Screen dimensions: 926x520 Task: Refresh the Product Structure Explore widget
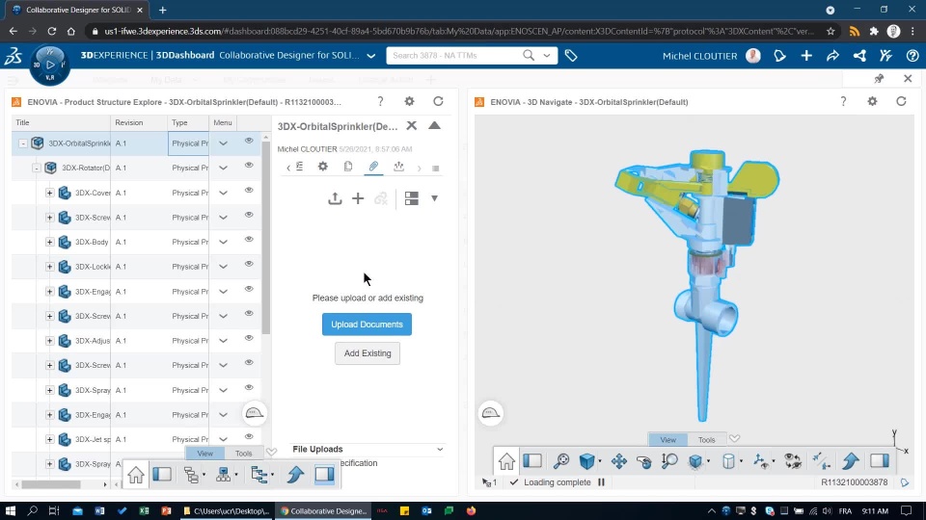[438, 101]
